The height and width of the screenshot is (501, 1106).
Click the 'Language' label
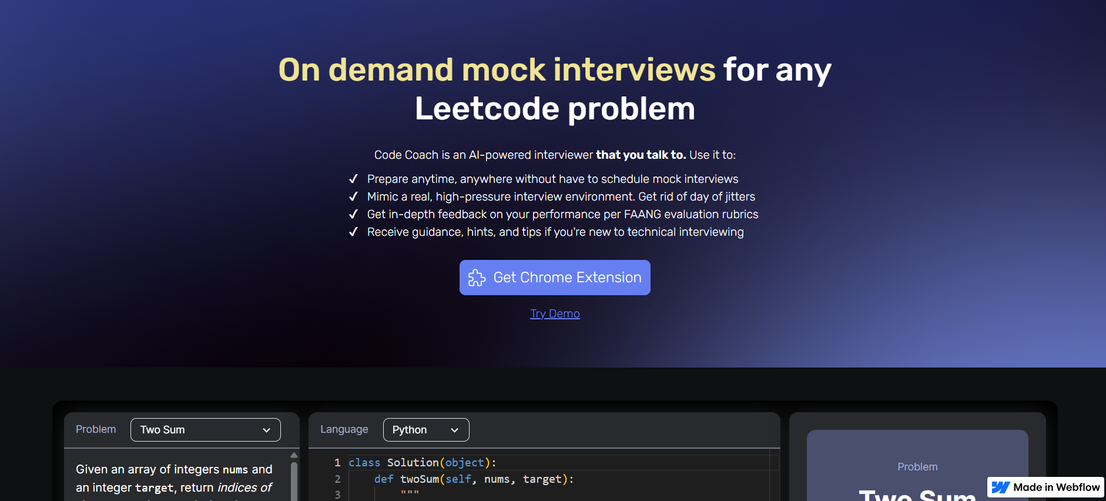click(344, 429)
